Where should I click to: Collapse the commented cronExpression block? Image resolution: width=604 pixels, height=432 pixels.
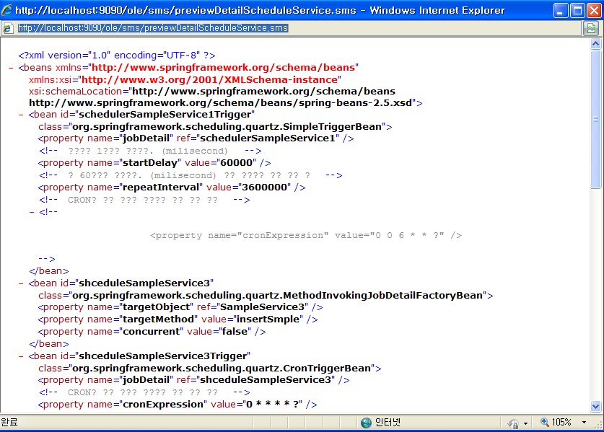click(x=31, y=212)
